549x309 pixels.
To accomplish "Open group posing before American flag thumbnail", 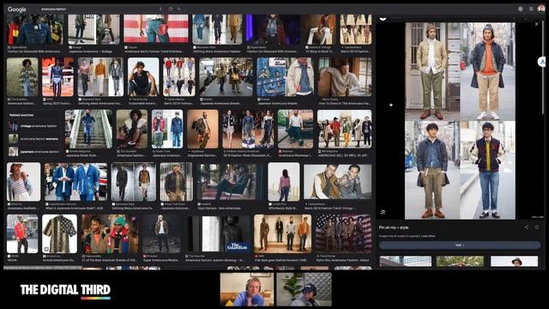I will coord(343,234).
